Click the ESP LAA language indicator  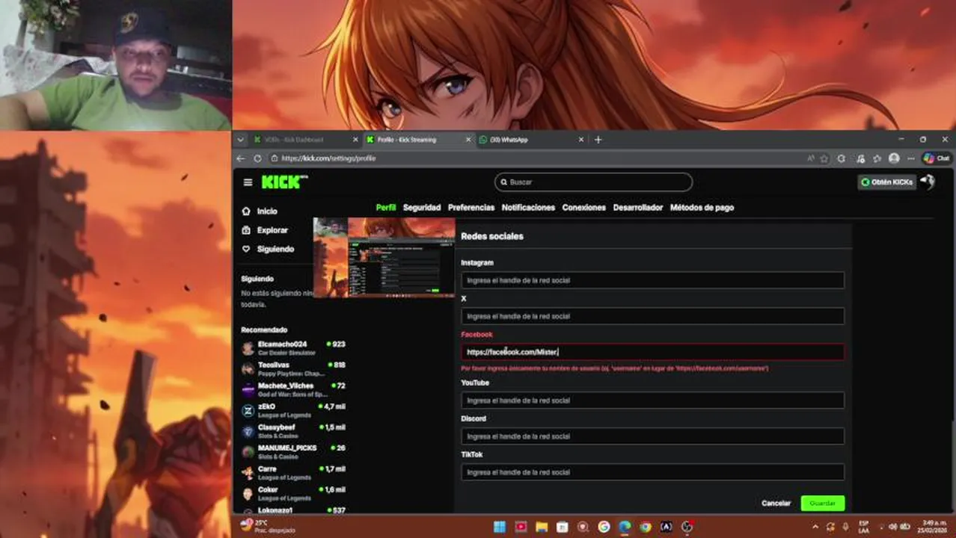pos(864,527)
